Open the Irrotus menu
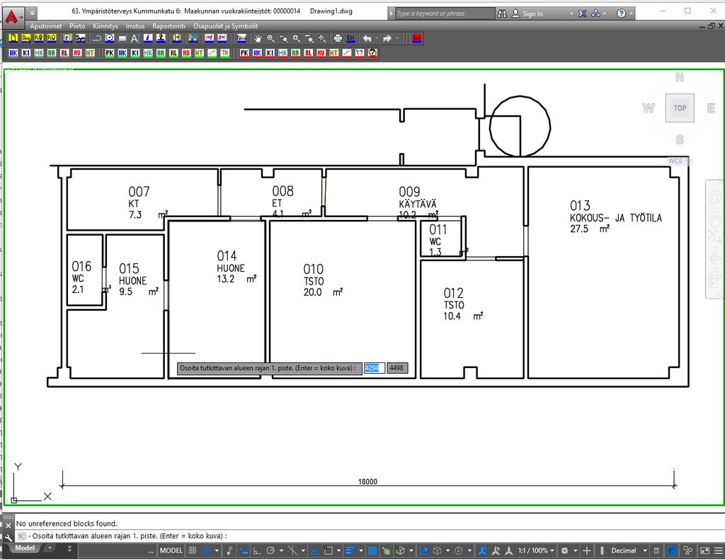 point(135,26)
